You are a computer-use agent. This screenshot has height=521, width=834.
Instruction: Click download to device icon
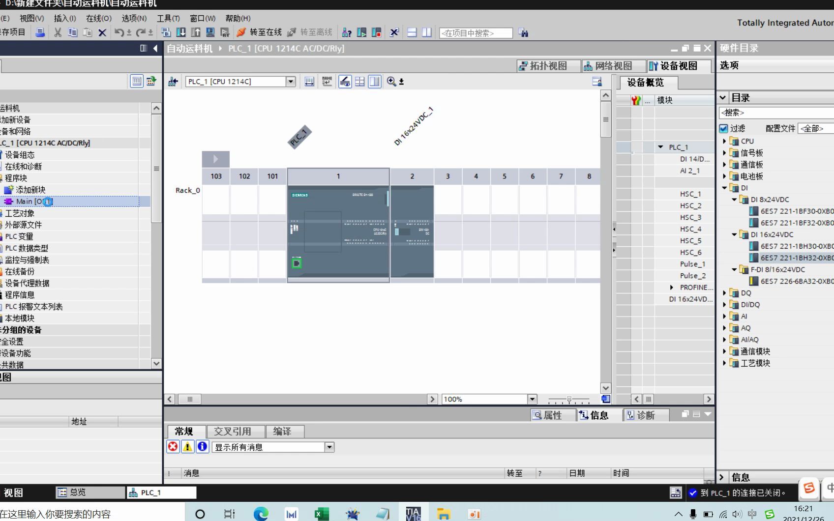pos(181,32)
